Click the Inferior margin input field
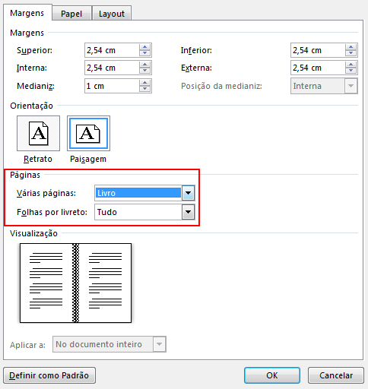The width and height of the screenshot is (368, 389). point(318,50)
